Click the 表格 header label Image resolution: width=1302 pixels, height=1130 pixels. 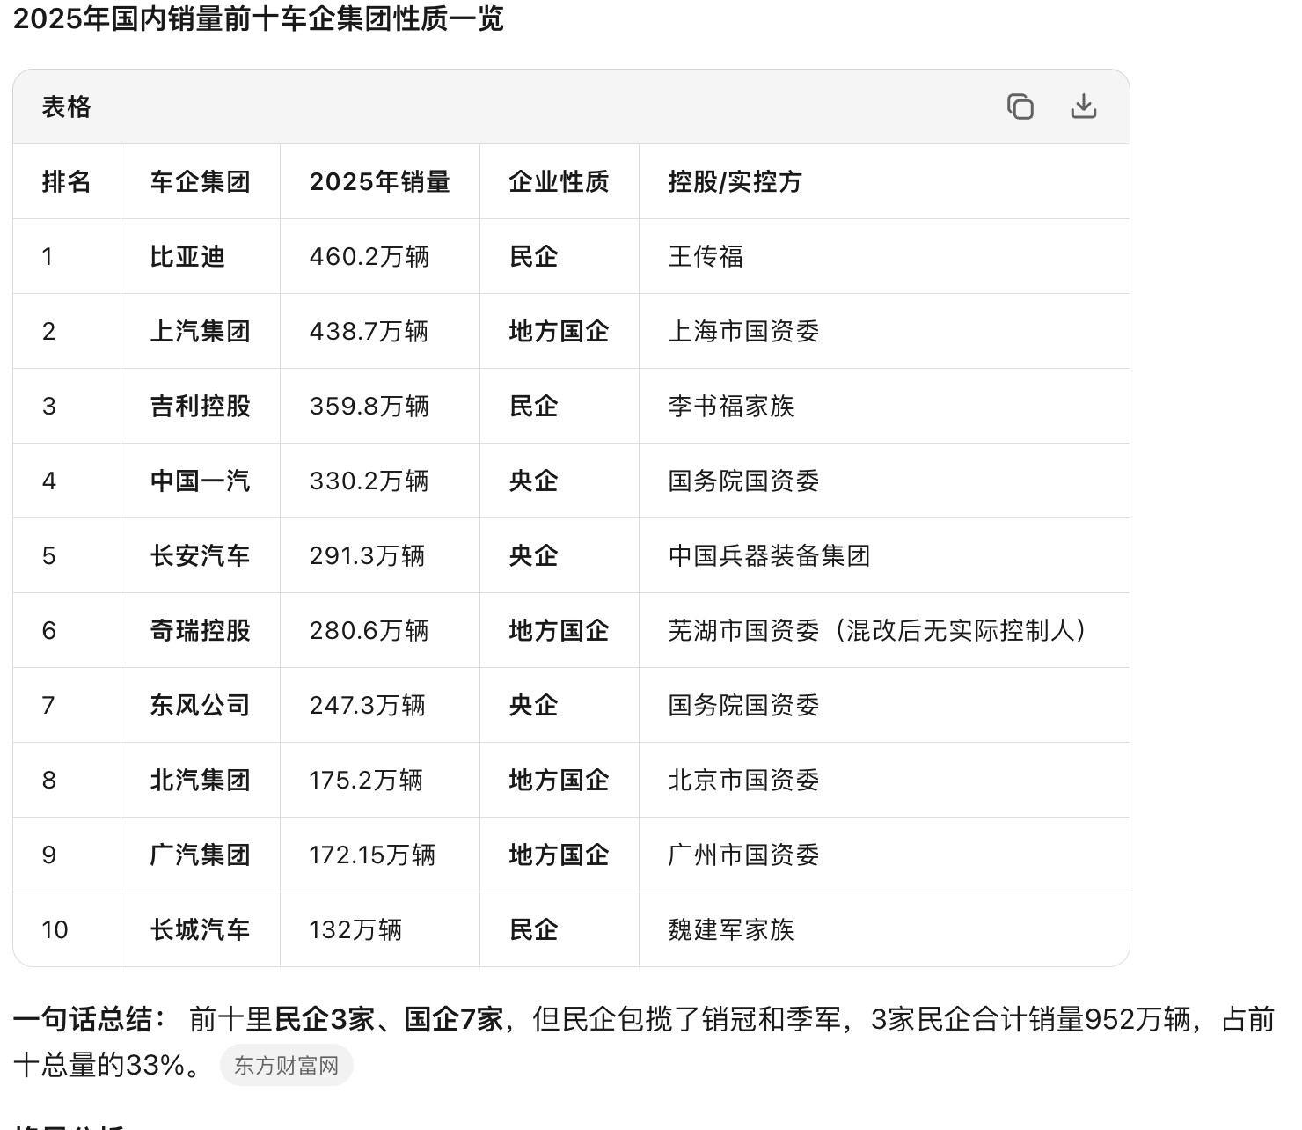(67, 106)
